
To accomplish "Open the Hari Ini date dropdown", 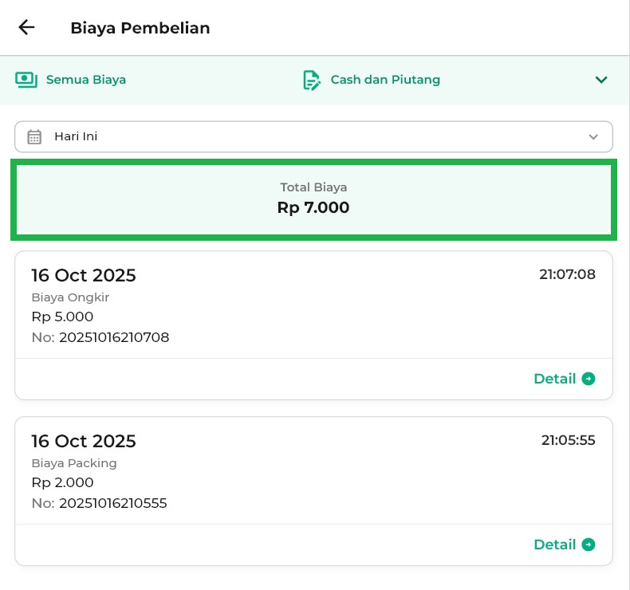I will coord(313,136).
